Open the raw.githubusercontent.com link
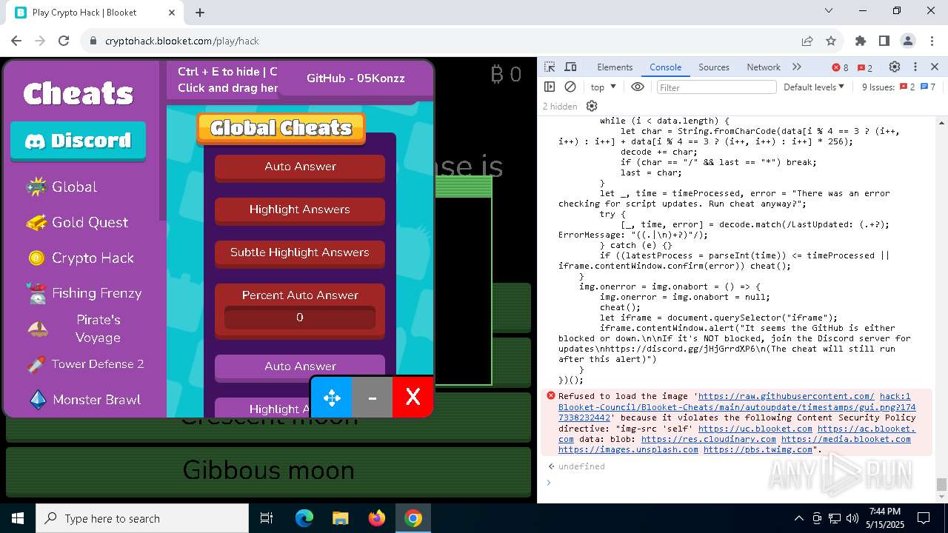This screenshot has height=533, width=948. (x=786, y=396)
